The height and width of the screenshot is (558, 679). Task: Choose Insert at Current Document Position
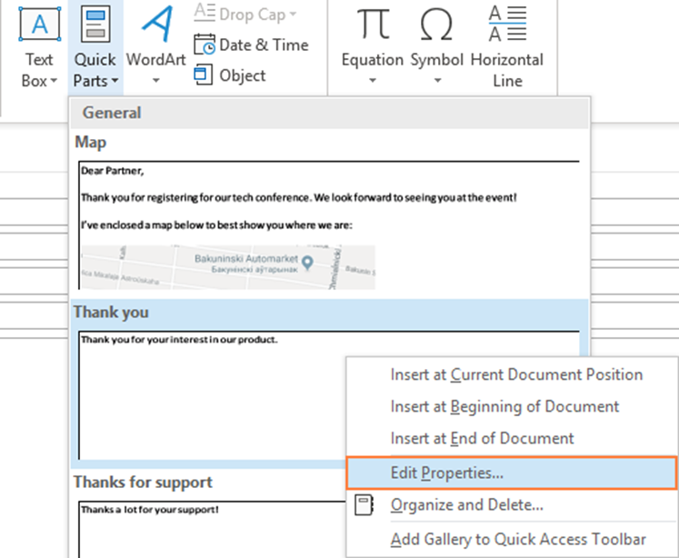tap(512, 374)
